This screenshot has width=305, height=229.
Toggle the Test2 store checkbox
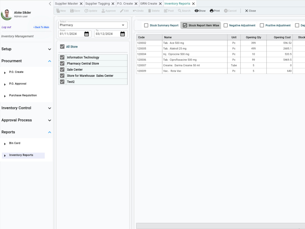62,82
